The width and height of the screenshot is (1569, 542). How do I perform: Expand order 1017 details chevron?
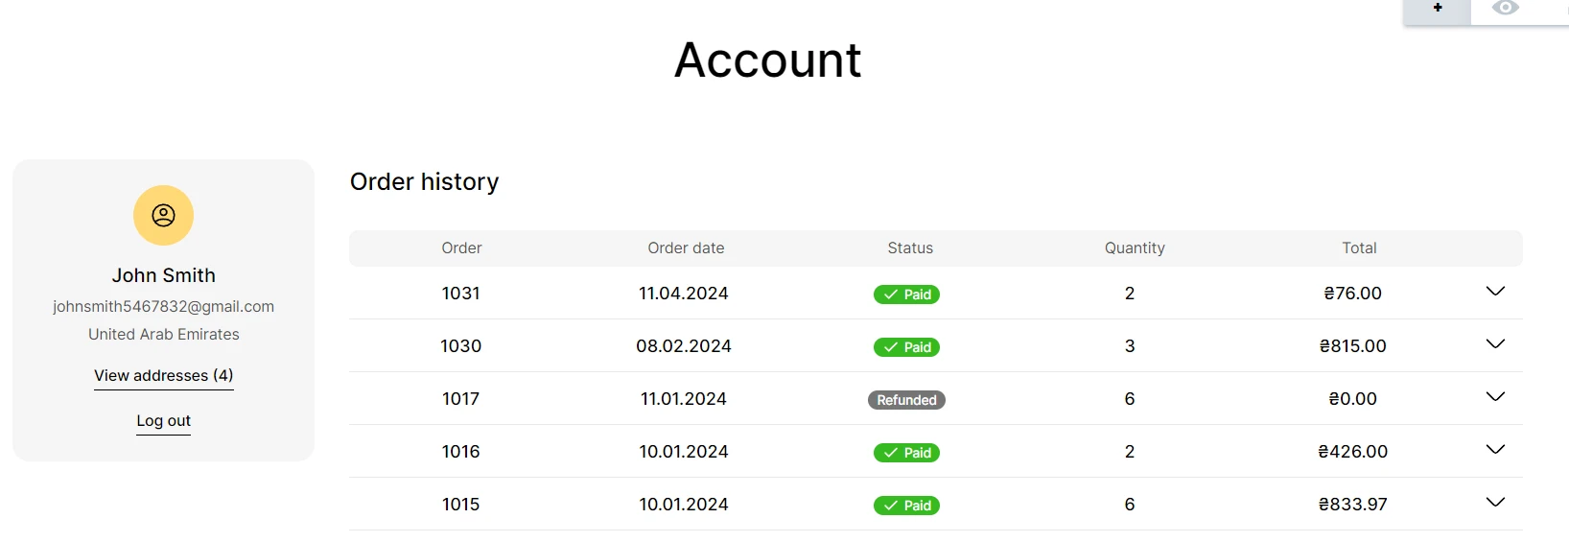point(1495,397)
